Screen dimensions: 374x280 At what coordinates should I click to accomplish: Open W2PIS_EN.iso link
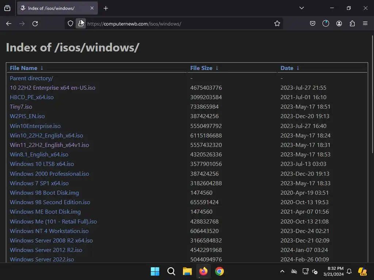pos(27,116)
